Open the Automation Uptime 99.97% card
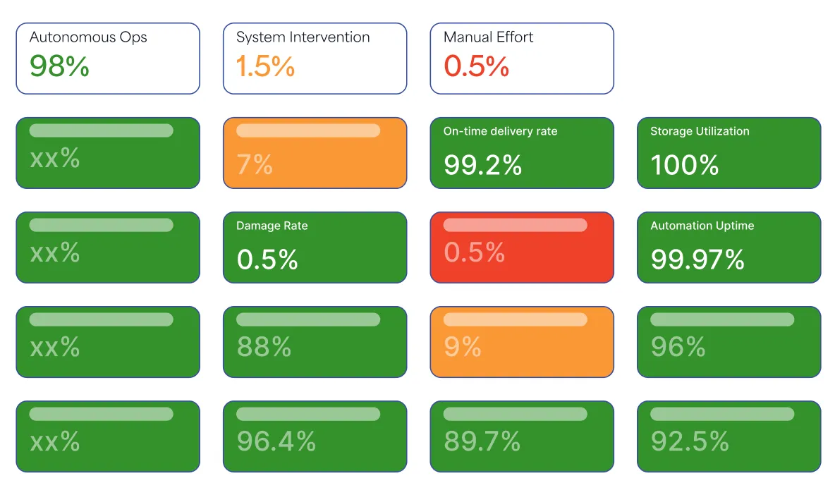 729,248
